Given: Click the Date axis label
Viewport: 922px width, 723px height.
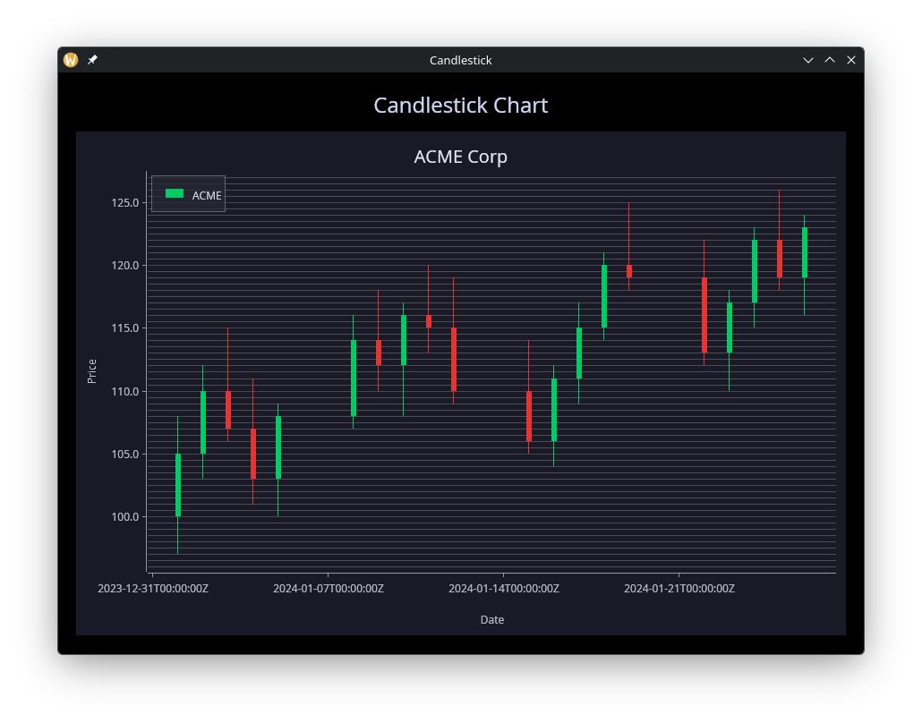Looking at the screenshot, I should pyautogui.click(x=491, y=619).
